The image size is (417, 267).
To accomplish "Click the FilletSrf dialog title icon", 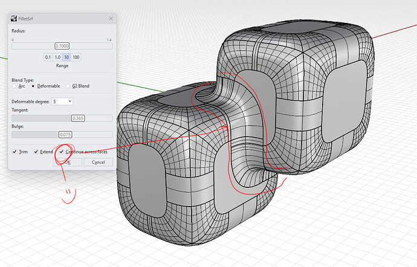I will (x=14, y=19).
